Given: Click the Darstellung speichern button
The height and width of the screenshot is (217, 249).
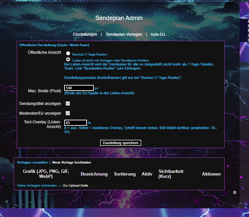Looking at the screenshot, I should click(120, 143).
